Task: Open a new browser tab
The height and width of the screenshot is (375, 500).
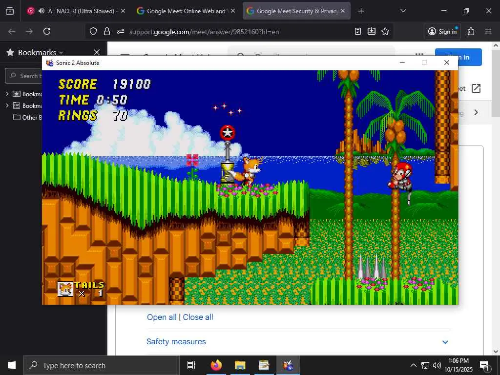Action: (361, 11)
